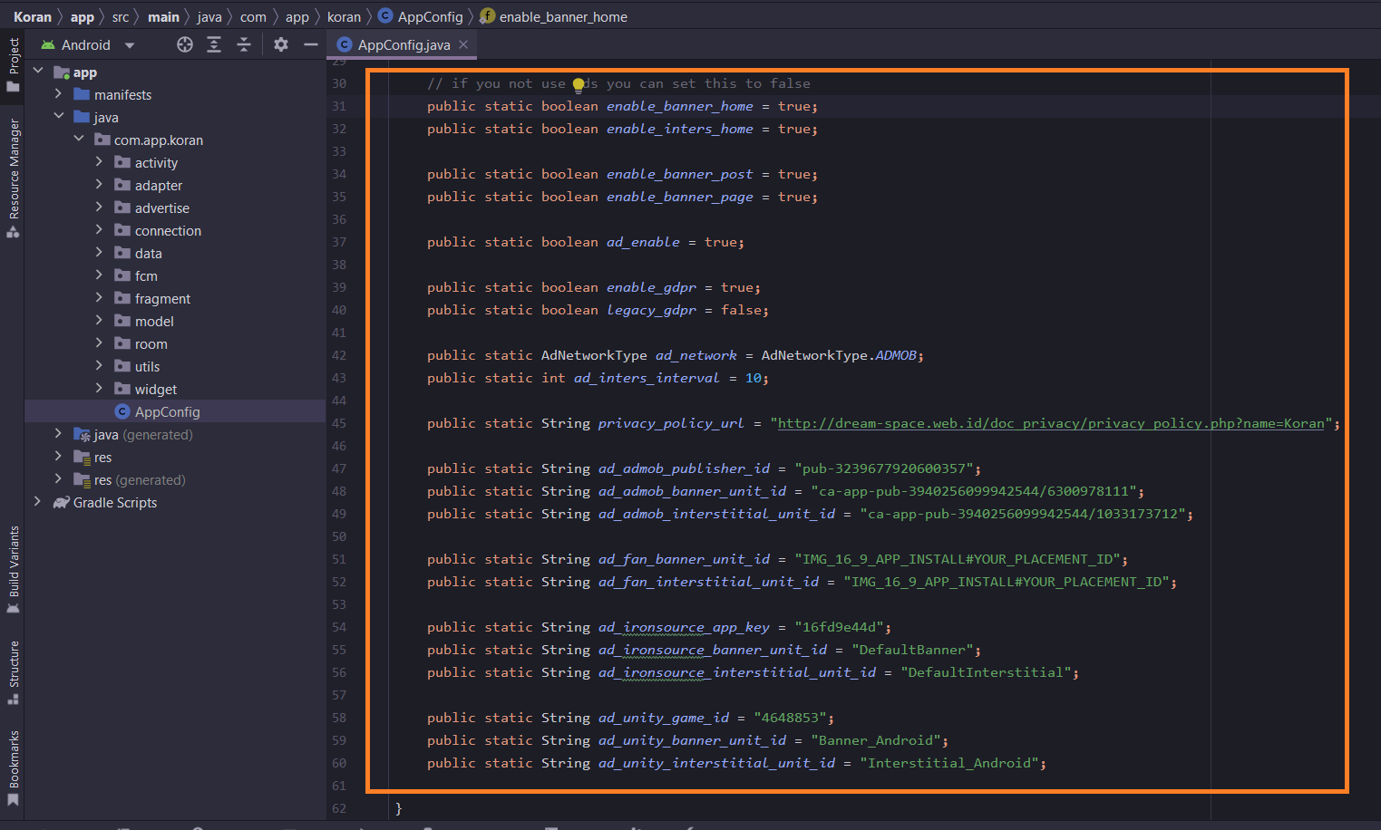The image size is (1381, 830).
Task: Click the Collapse All icon in Project panel
Action: 244,44
